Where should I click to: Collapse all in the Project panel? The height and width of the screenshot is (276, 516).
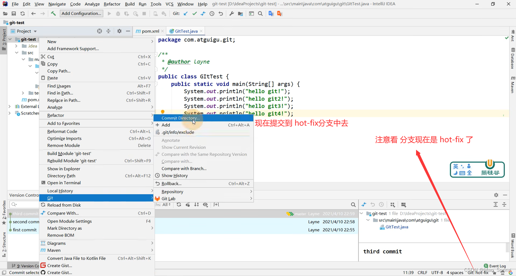[108, 31]
